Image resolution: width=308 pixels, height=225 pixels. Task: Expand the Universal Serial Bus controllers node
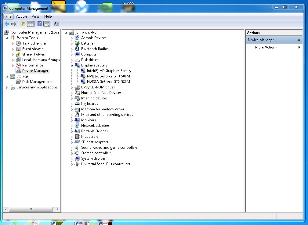(x=72, y=164)
